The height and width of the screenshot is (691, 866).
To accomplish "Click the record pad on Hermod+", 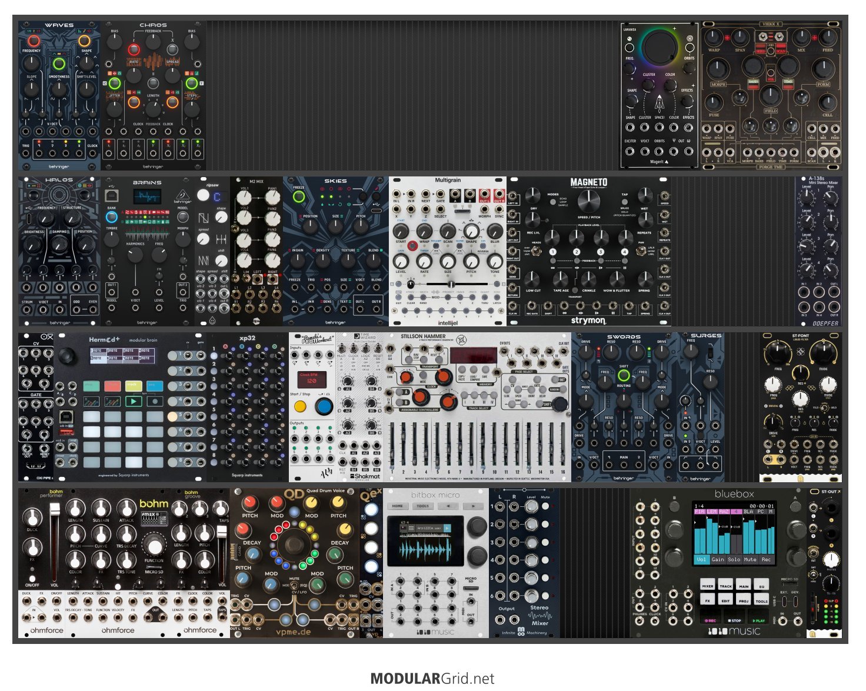I will coord(155,401).
